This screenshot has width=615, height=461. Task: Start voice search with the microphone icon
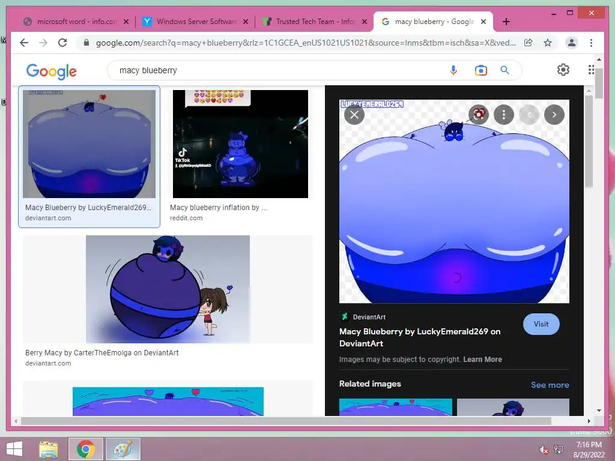coord(453,70)
